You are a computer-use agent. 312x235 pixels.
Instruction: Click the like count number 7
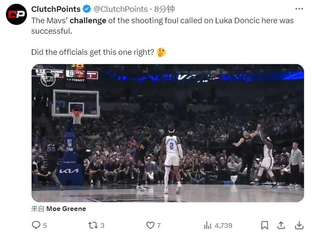click(x=159, y=225)
